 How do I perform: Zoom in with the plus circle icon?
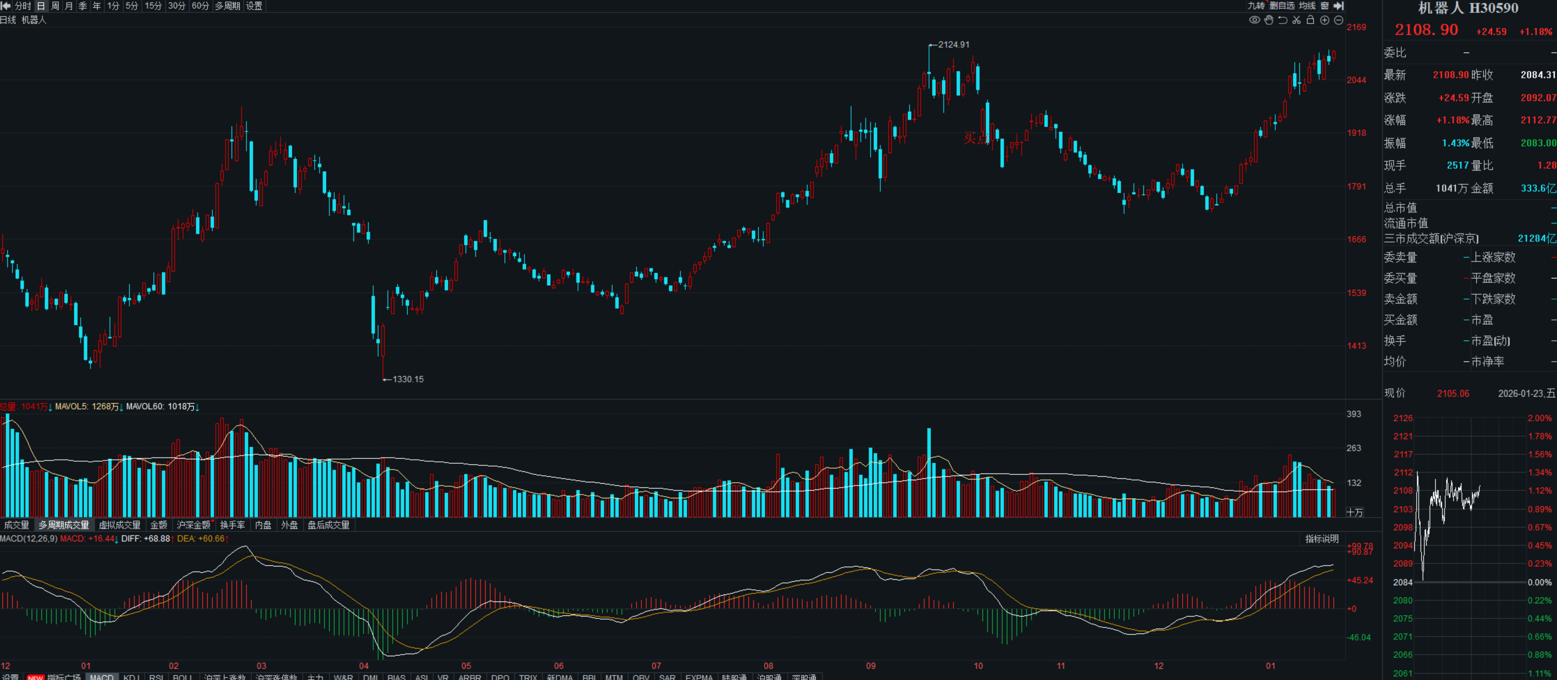(x=1324, y=20)
